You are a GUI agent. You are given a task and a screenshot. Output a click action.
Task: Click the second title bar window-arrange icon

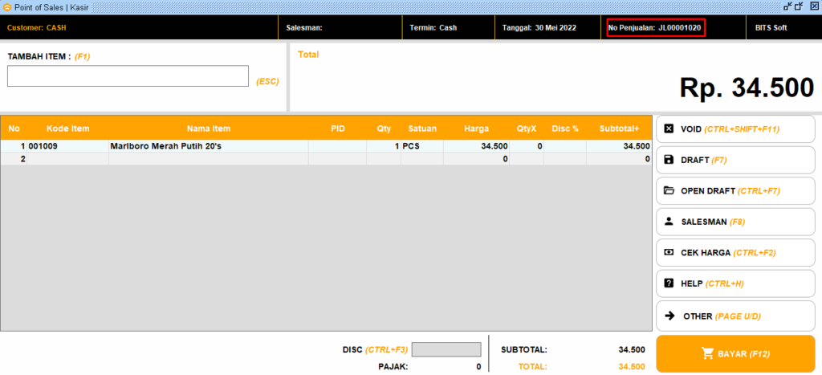(799, 6)
